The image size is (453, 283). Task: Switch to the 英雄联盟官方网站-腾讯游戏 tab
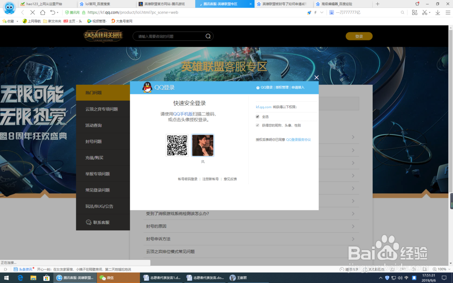tap(165, 4)
